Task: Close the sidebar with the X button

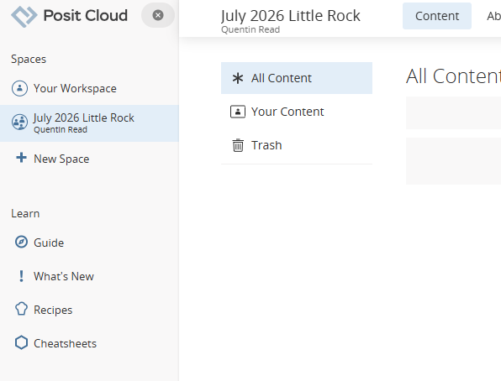Action: click(158, 15)
